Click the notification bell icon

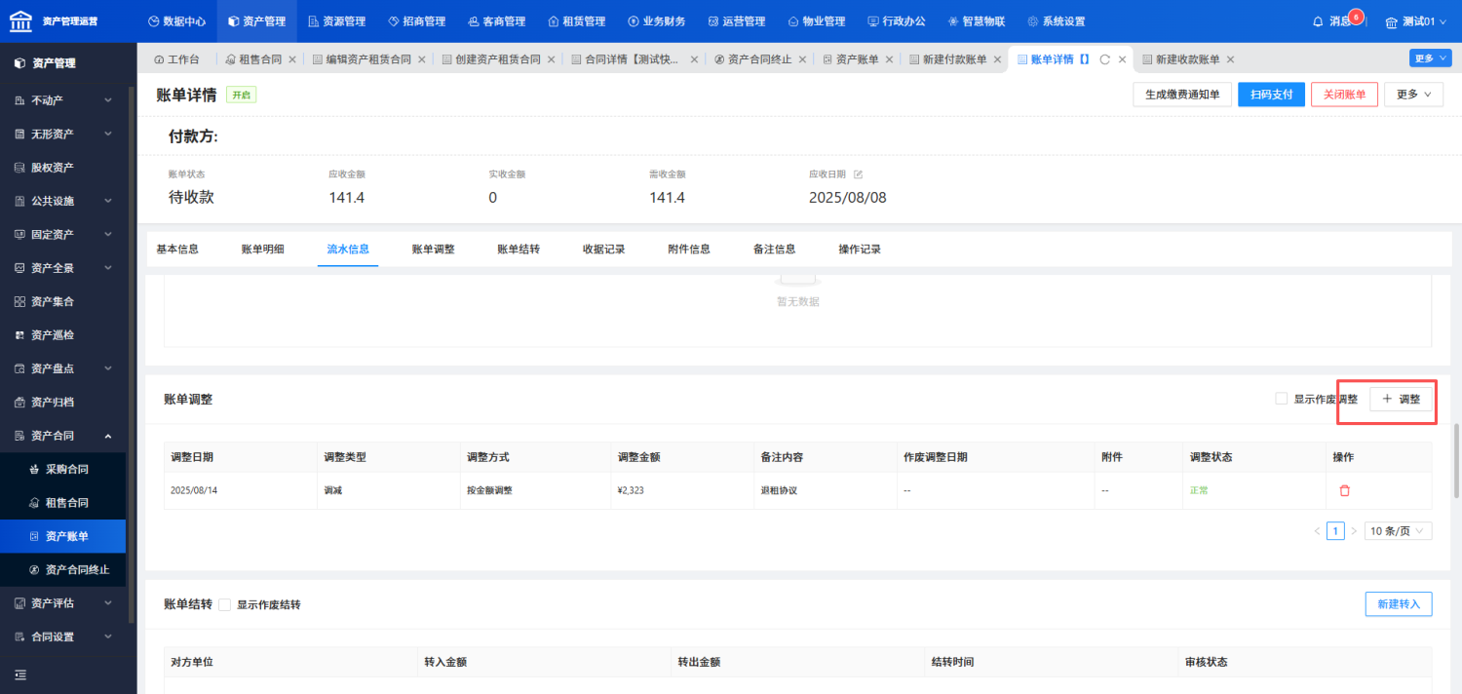pyautogui.click(x=1319, y=21)
